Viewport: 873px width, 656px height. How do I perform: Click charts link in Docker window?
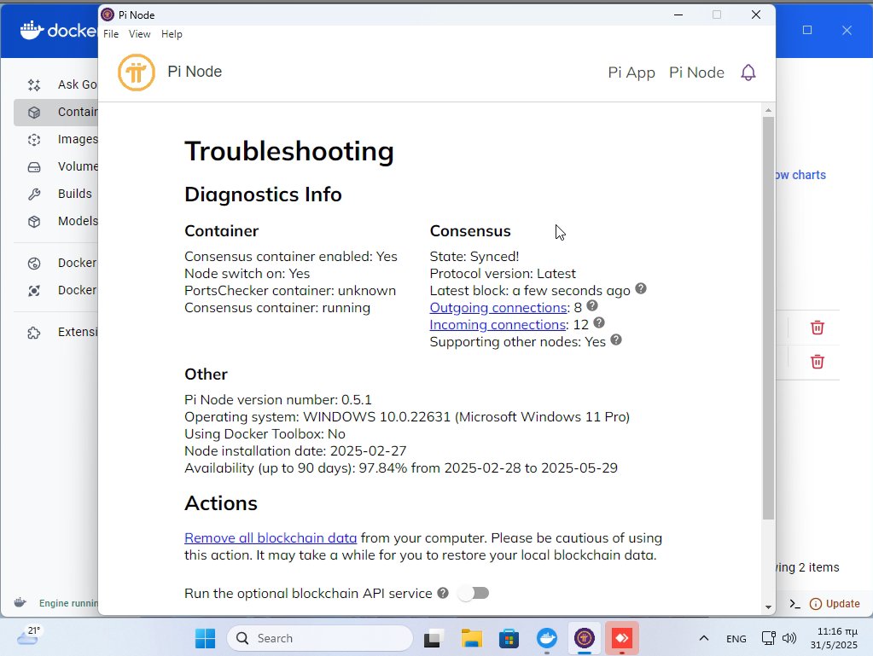800,175
